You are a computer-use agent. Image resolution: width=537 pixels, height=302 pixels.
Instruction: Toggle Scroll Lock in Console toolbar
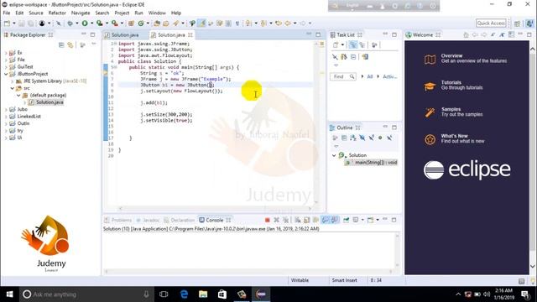307,220
